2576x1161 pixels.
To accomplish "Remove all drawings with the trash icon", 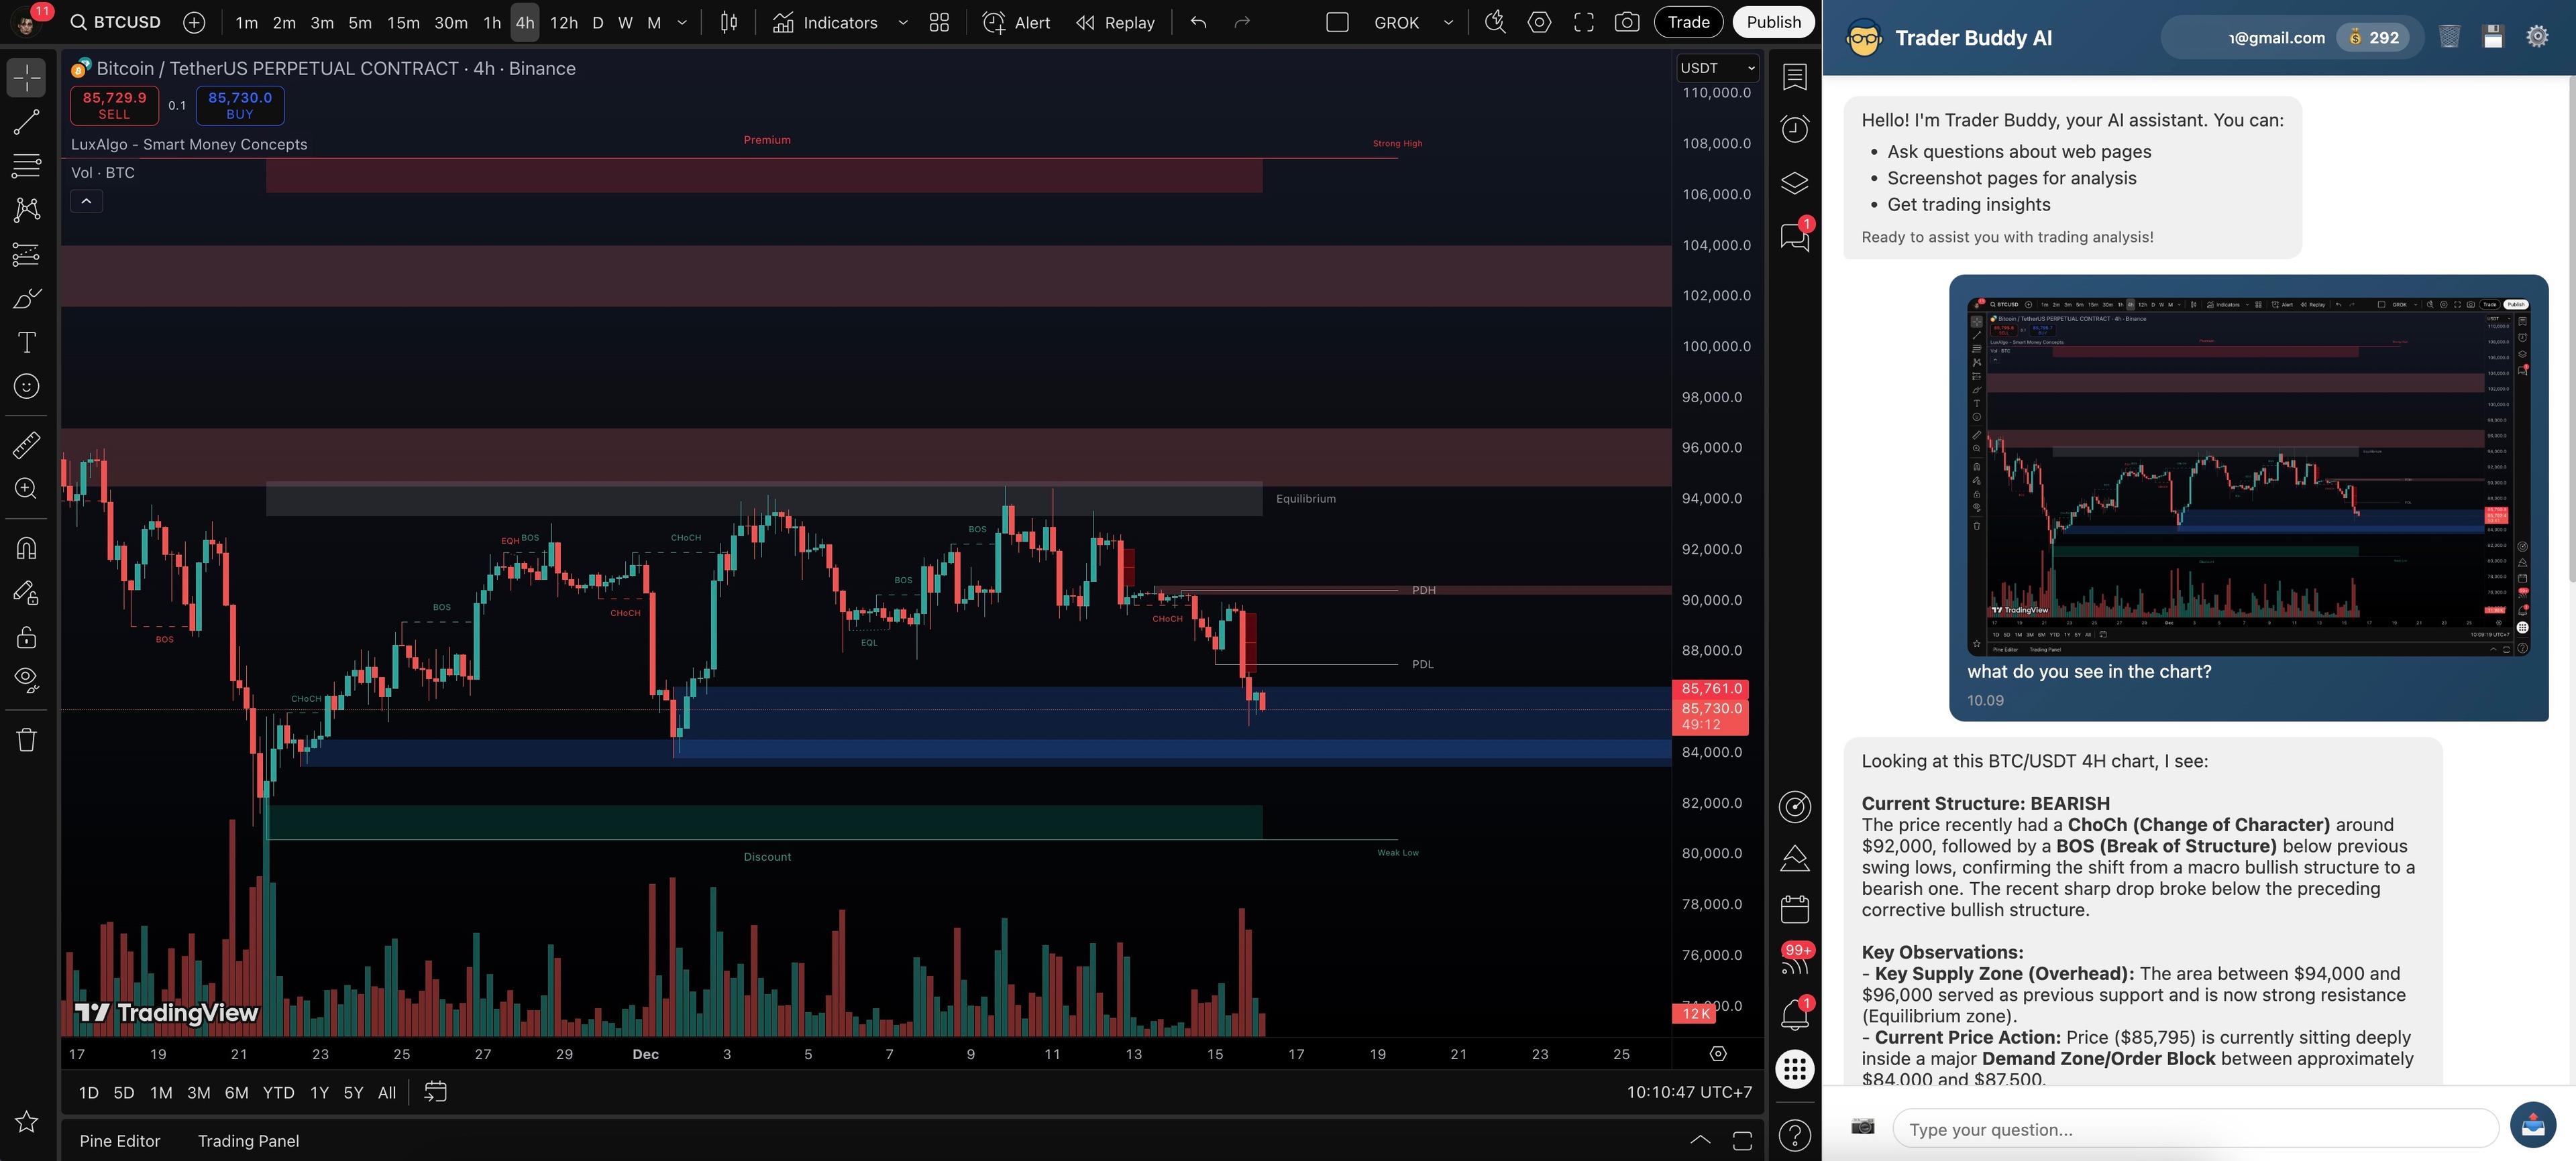I will pyautogui.click(x=26, y=739).
